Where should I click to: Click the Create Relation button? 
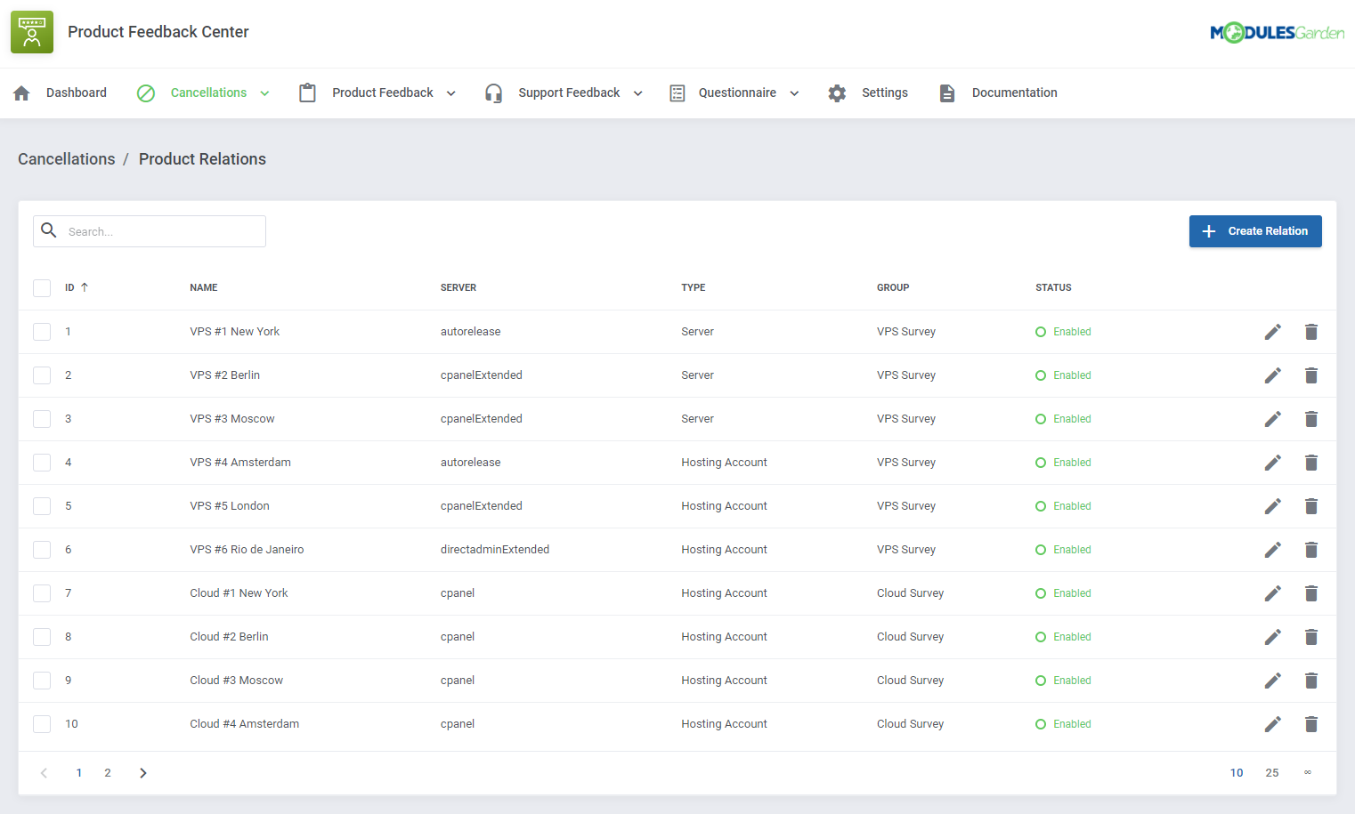point(1255,230)
